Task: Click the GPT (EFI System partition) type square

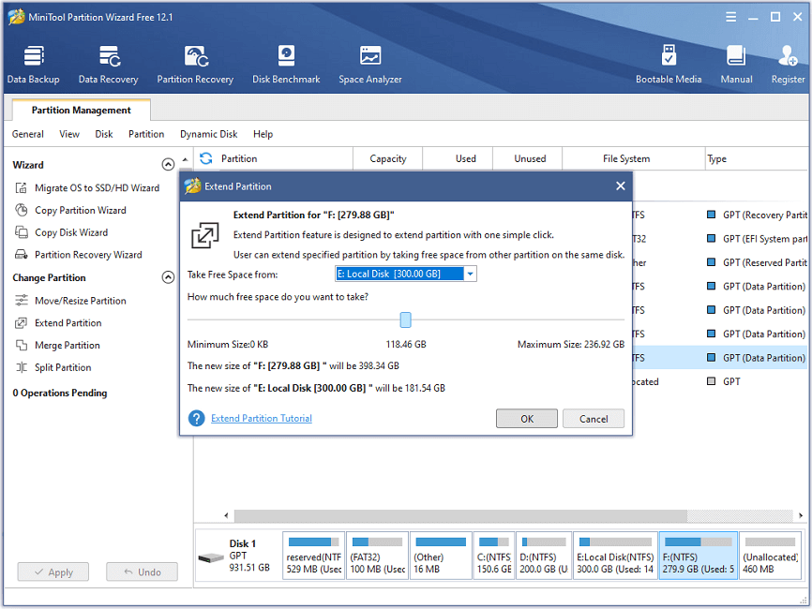Action: coord(712,239)
